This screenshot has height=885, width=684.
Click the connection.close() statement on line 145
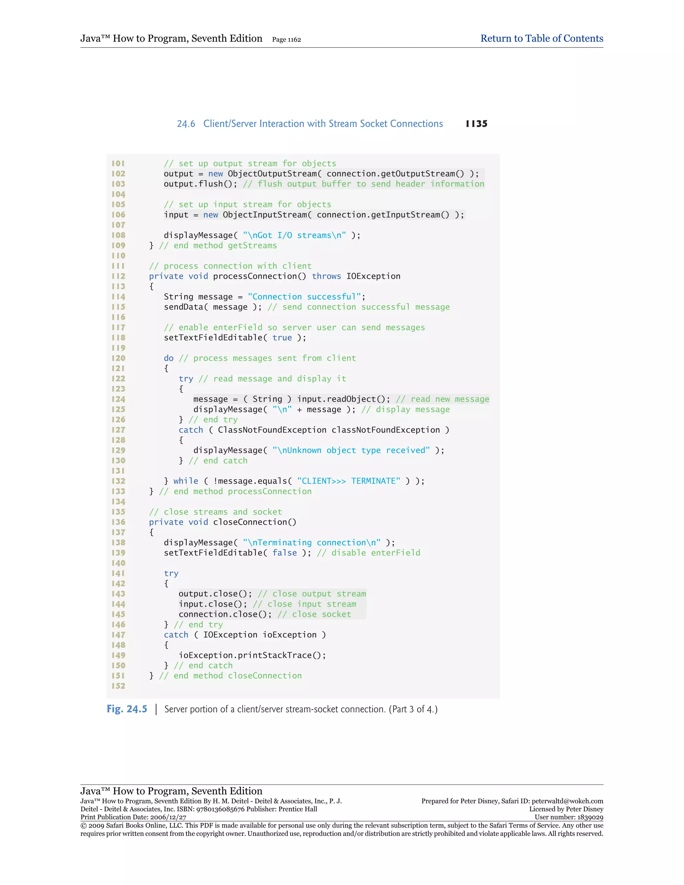(225, 614)
